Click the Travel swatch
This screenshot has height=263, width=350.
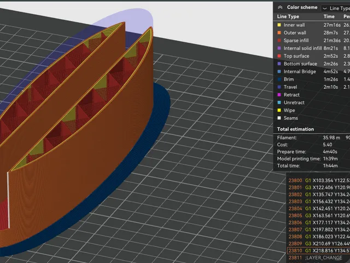tap(279, 87)
